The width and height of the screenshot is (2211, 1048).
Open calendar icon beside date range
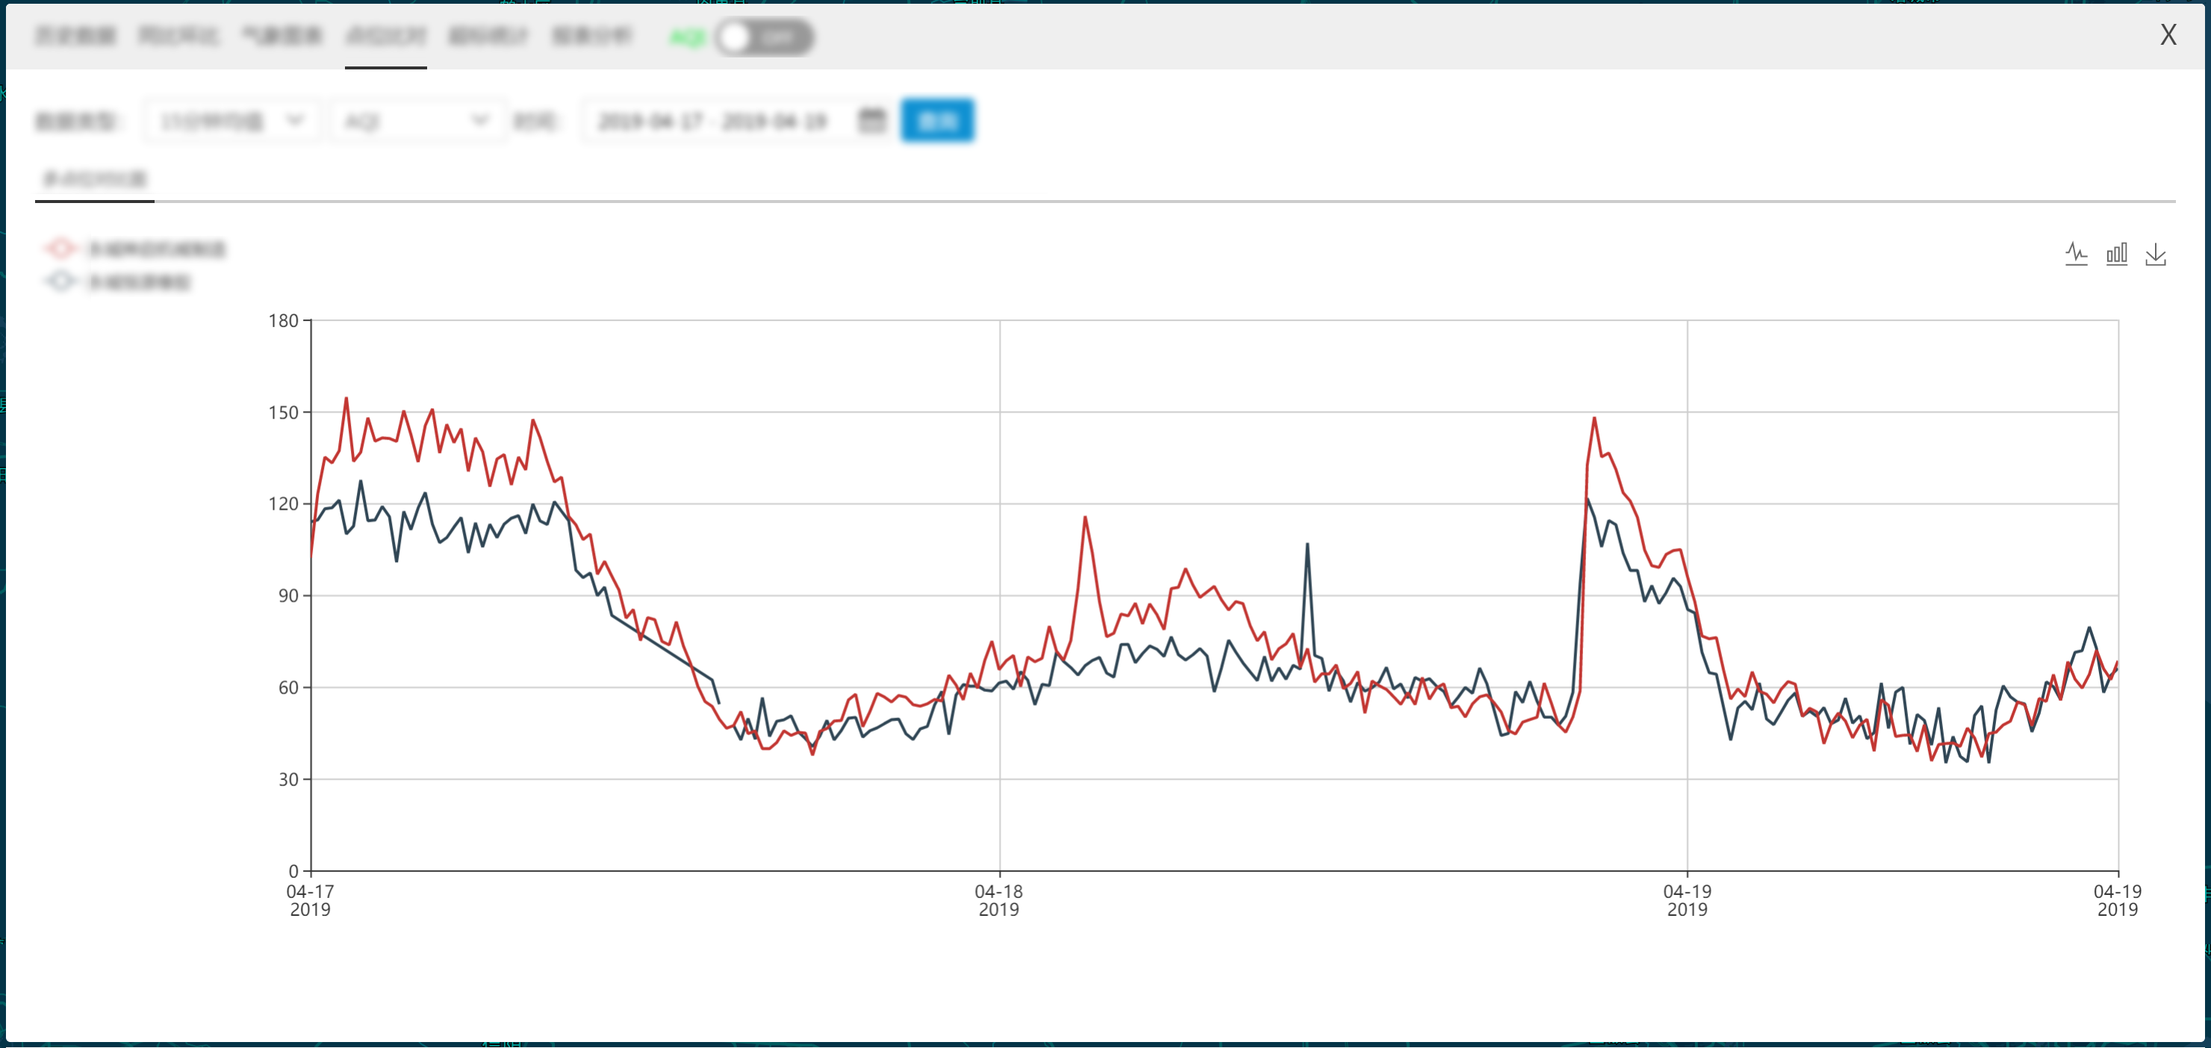[871, 120]
